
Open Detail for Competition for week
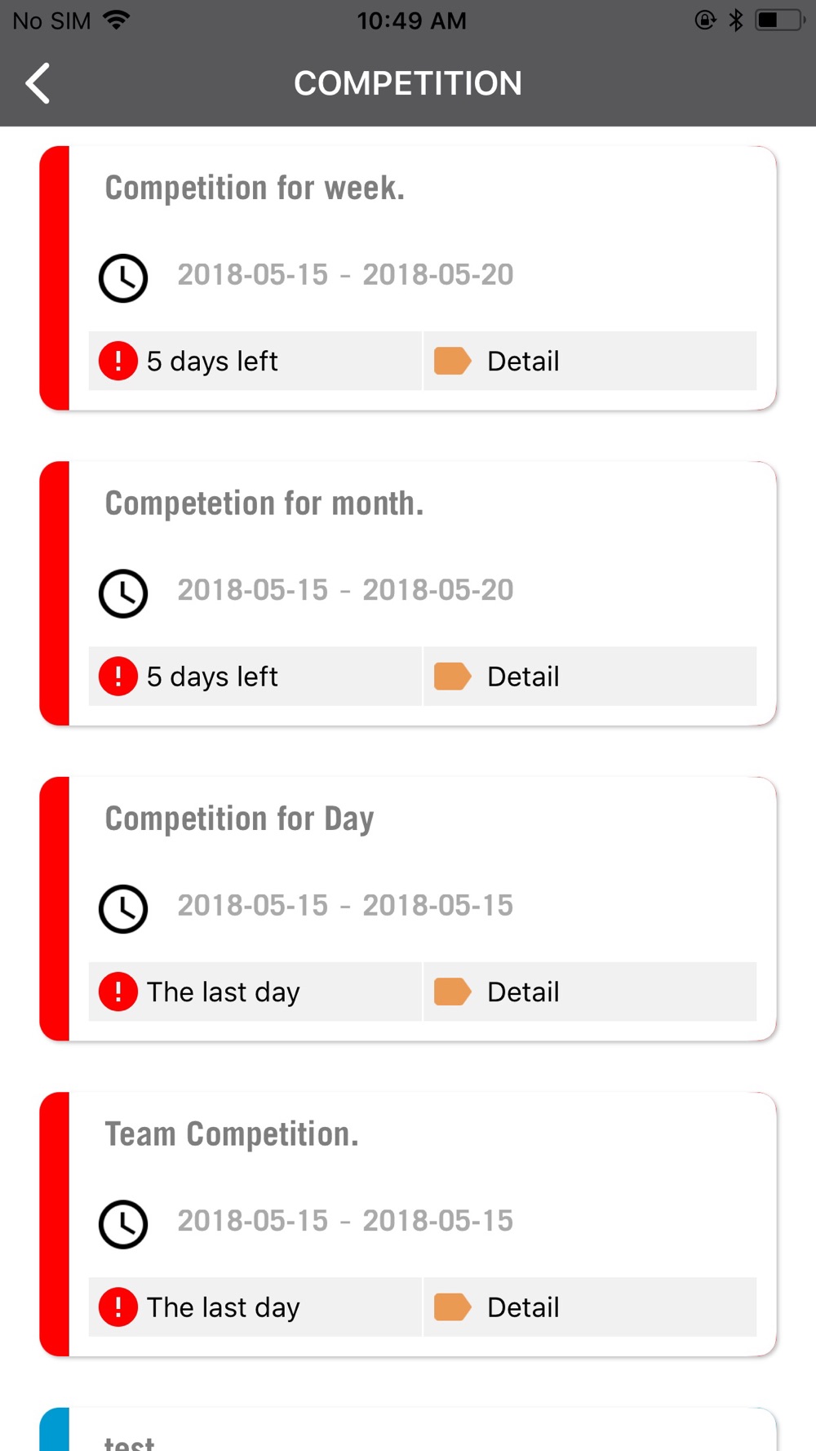tap(590, 361)
